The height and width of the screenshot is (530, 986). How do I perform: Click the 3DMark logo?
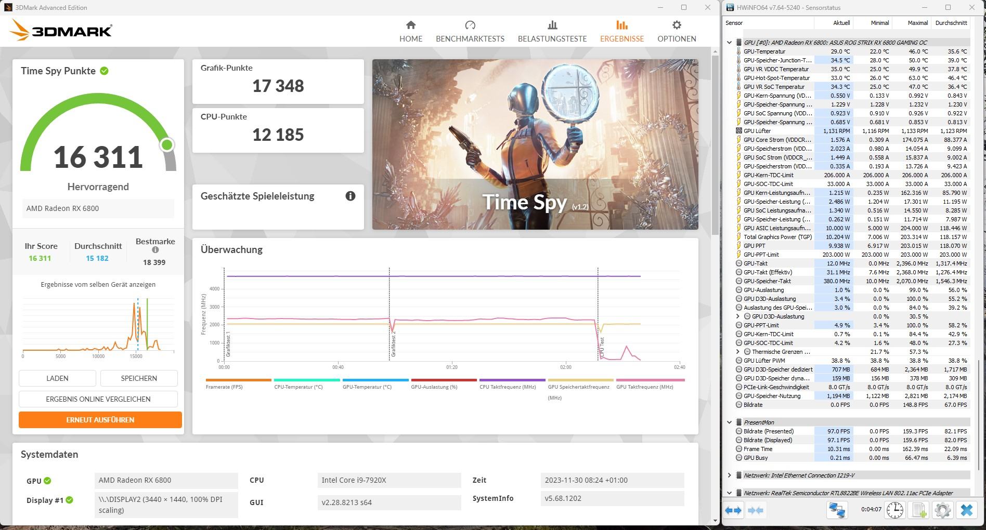(x=61, y=31)
